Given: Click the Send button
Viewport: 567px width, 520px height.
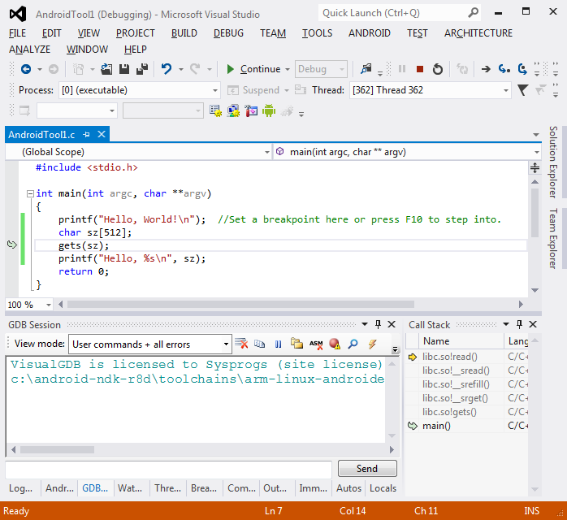Looking at the screenshot, I should 367,468.
